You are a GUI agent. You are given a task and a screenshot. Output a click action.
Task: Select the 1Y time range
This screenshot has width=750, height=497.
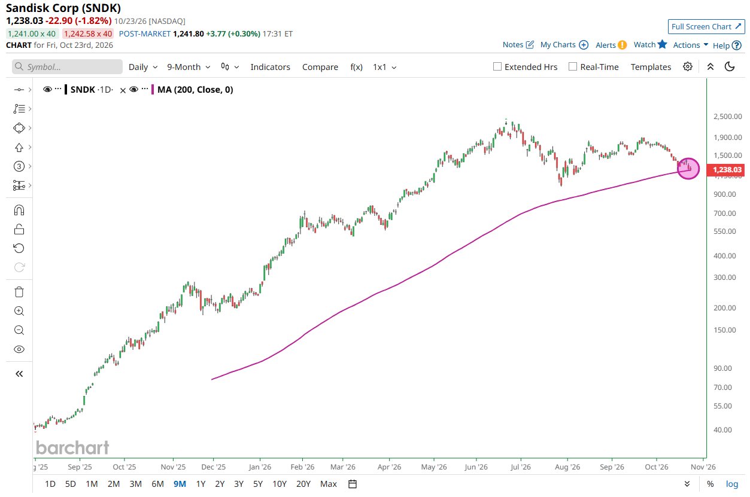tap(201, 484)
